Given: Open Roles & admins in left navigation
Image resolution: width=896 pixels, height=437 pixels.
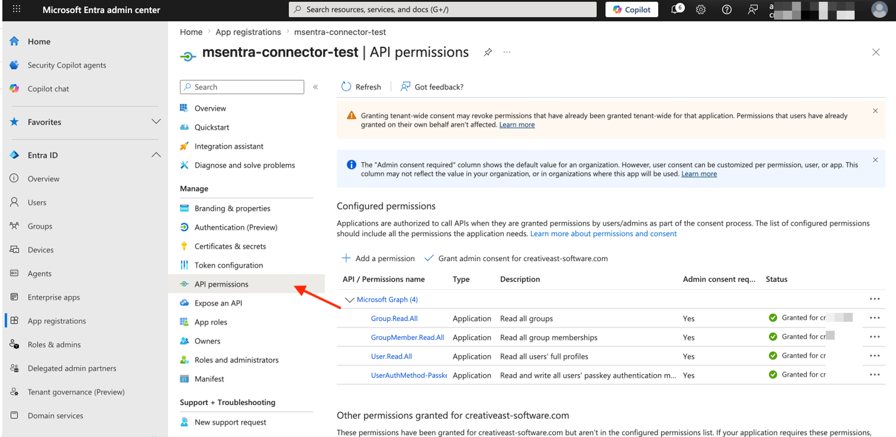Looking at the screenshot, I should tap(54, 344).
